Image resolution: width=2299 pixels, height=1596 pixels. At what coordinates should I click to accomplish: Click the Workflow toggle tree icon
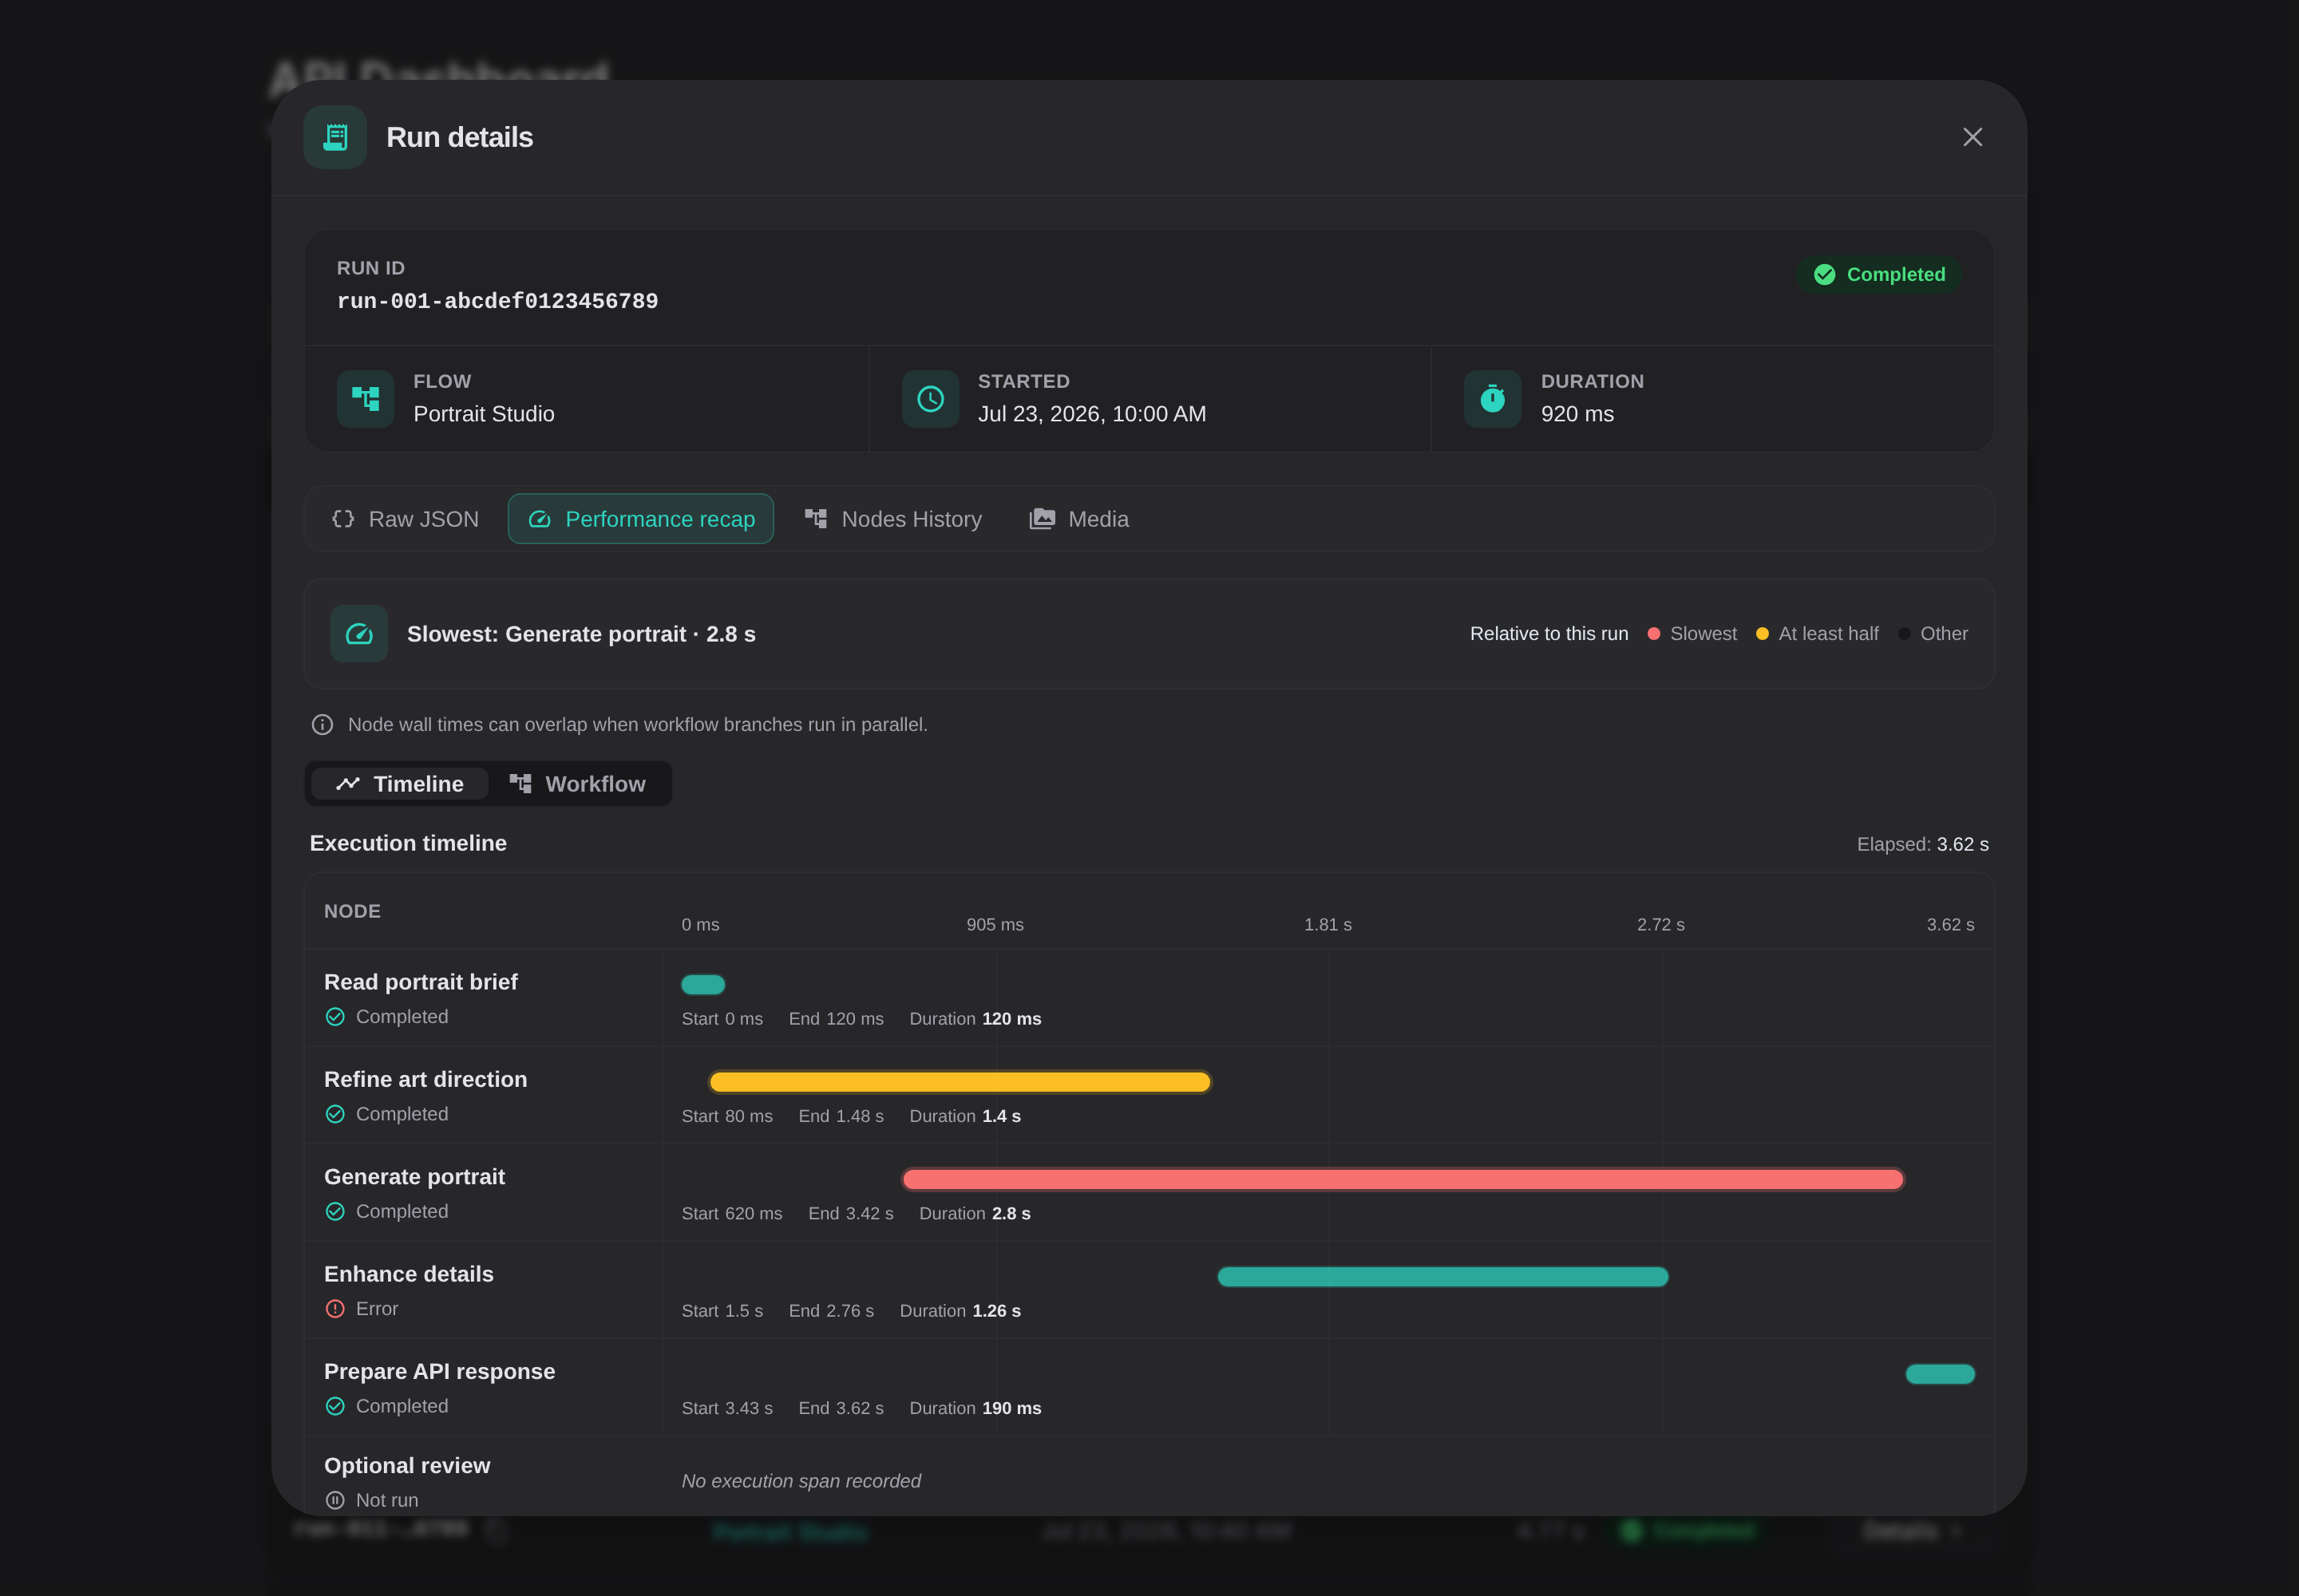click(x=520, y=784)
